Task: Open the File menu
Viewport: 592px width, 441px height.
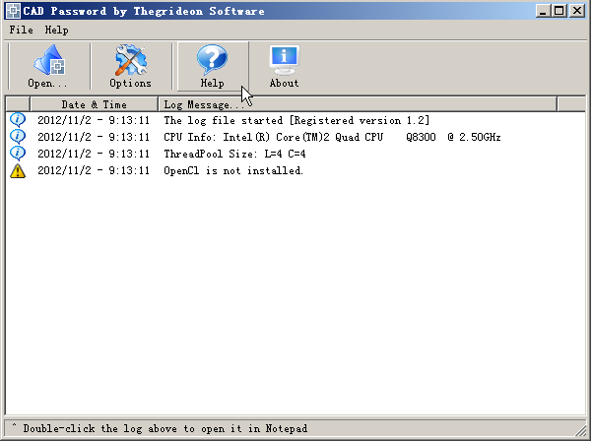Action: (21, 30)
